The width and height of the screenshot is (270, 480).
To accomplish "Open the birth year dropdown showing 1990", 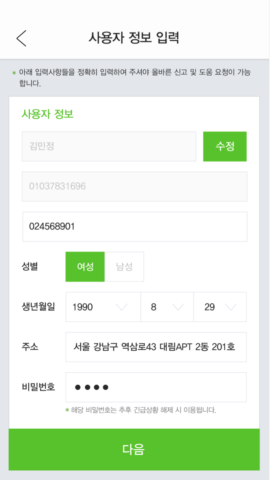I will (x=103, y=307).
